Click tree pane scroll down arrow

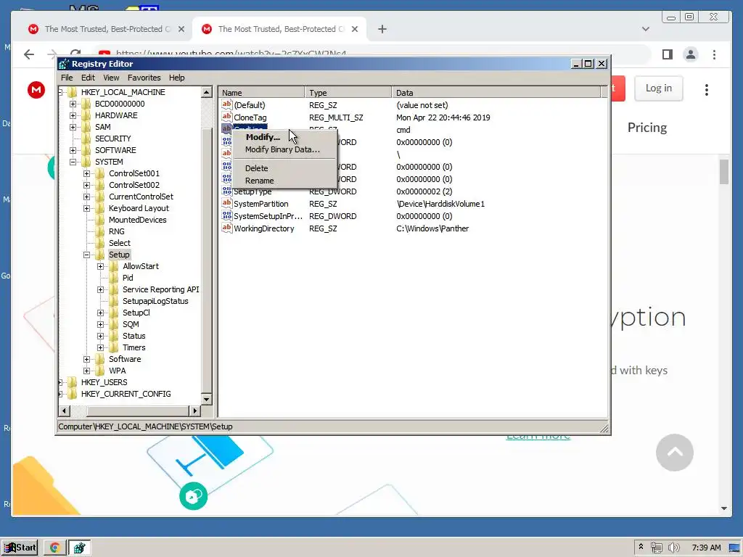(207, 400)
